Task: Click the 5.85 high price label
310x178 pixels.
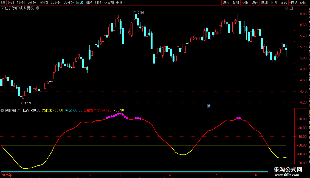Action: 140,12
